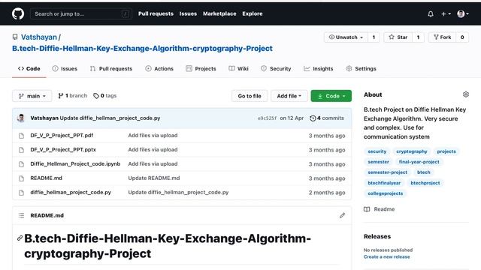Screen dimensions: 481x270
Task: Open the collegeprojects topic tag
Action: 386,193
